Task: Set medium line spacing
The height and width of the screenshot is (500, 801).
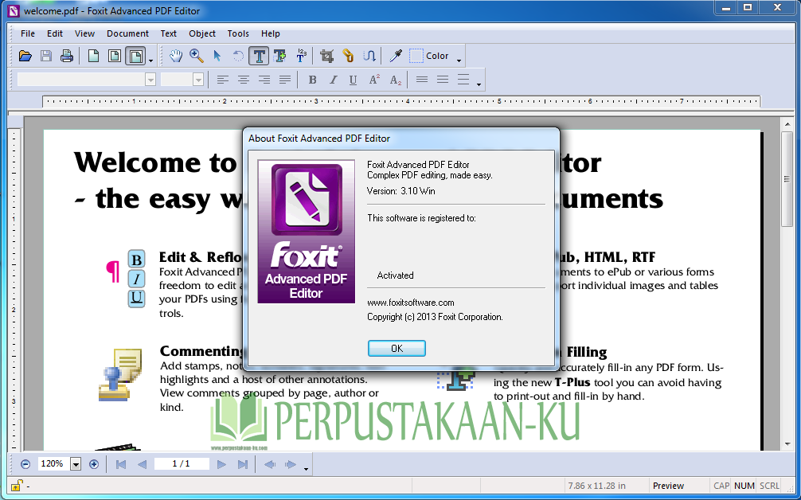Action: (443, 80)
